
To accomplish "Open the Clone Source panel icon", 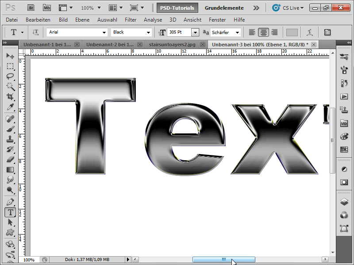I will coord(344,110).
